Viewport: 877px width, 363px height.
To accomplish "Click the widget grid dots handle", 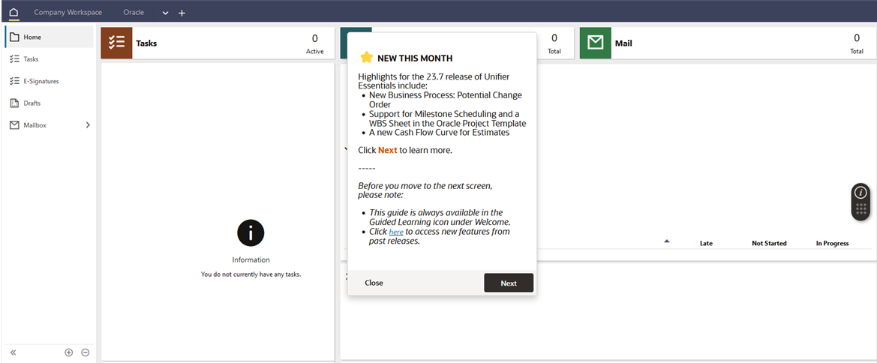I will 860,210.
